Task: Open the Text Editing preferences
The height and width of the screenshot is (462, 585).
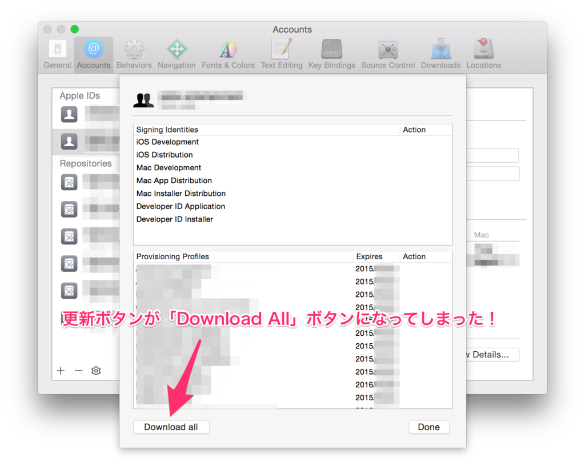Action: (281, 54)
